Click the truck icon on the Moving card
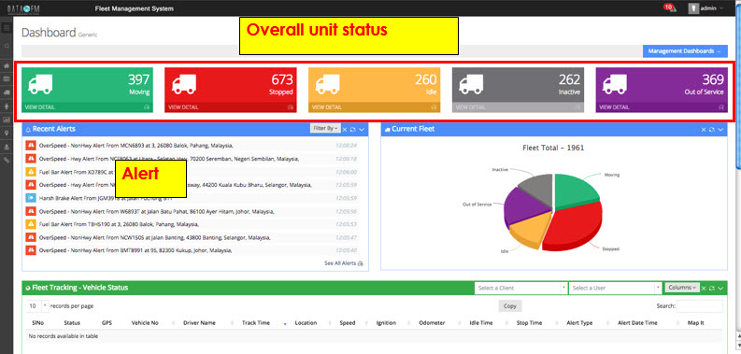The width and height of the screenshot is (741, 354). pyautogui.click(x=40, y=84)
